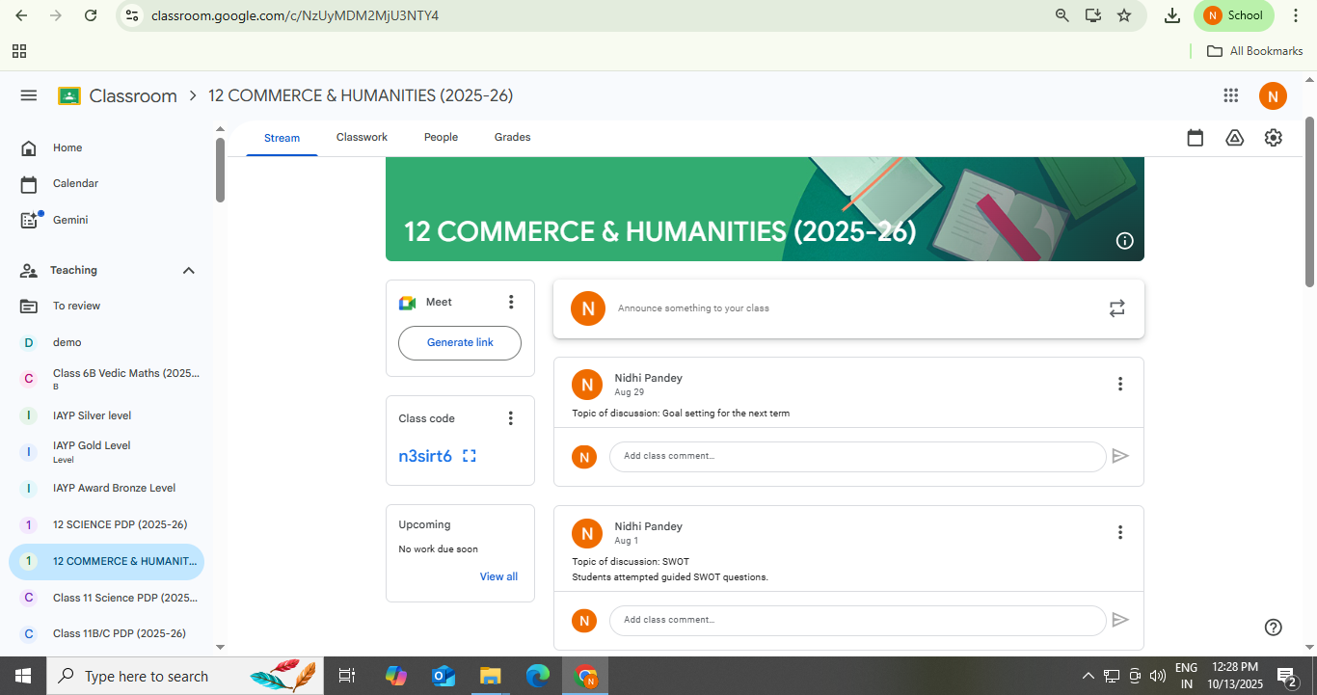Open File Explorer from the taskbar
This screenshot has width=1317, height=695.
pos(491,676)
